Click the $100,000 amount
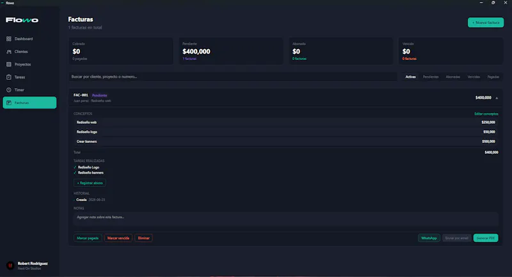This screenshot has height=277, width=512. click(488, 142)
